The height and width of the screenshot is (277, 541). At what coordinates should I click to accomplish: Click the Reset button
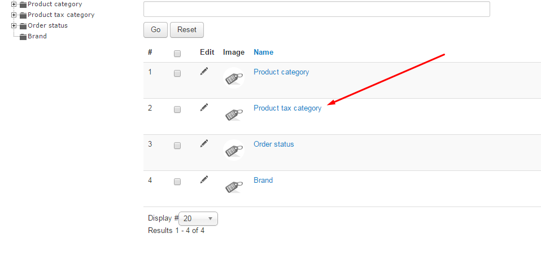187,30
